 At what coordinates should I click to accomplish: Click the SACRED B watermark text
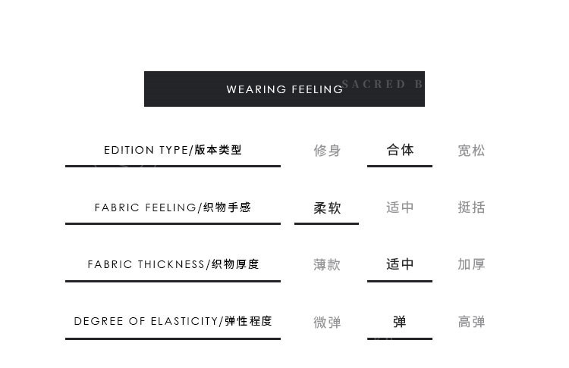[382, 84]
